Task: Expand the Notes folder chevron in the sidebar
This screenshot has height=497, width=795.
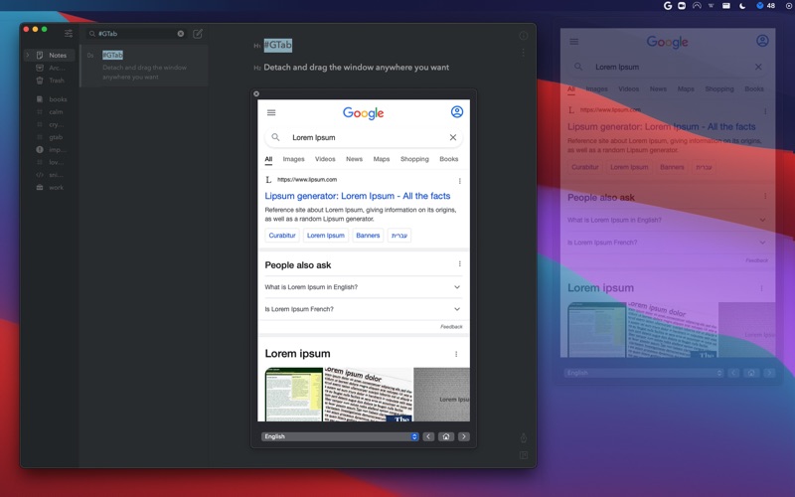Action: coord(28,55)
